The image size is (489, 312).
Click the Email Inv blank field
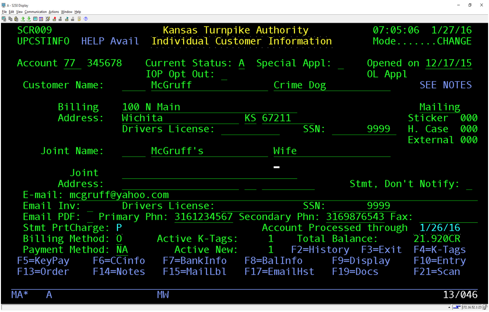click(x=90, y=206)
